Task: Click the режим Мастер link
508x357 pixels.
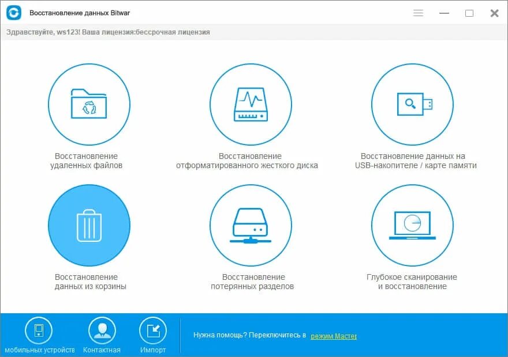Action: (x=334, y=336)
